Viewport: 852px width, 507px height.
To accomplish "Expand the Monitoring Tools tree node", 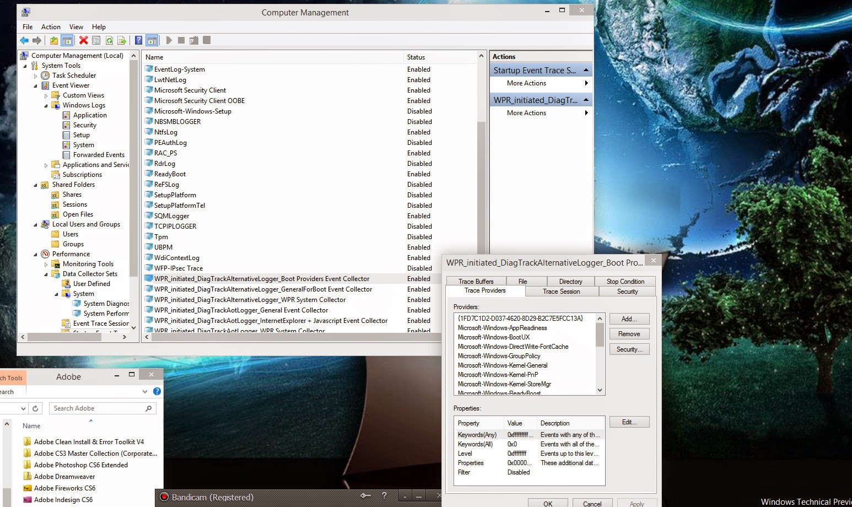I will click(x=46, y=264).
